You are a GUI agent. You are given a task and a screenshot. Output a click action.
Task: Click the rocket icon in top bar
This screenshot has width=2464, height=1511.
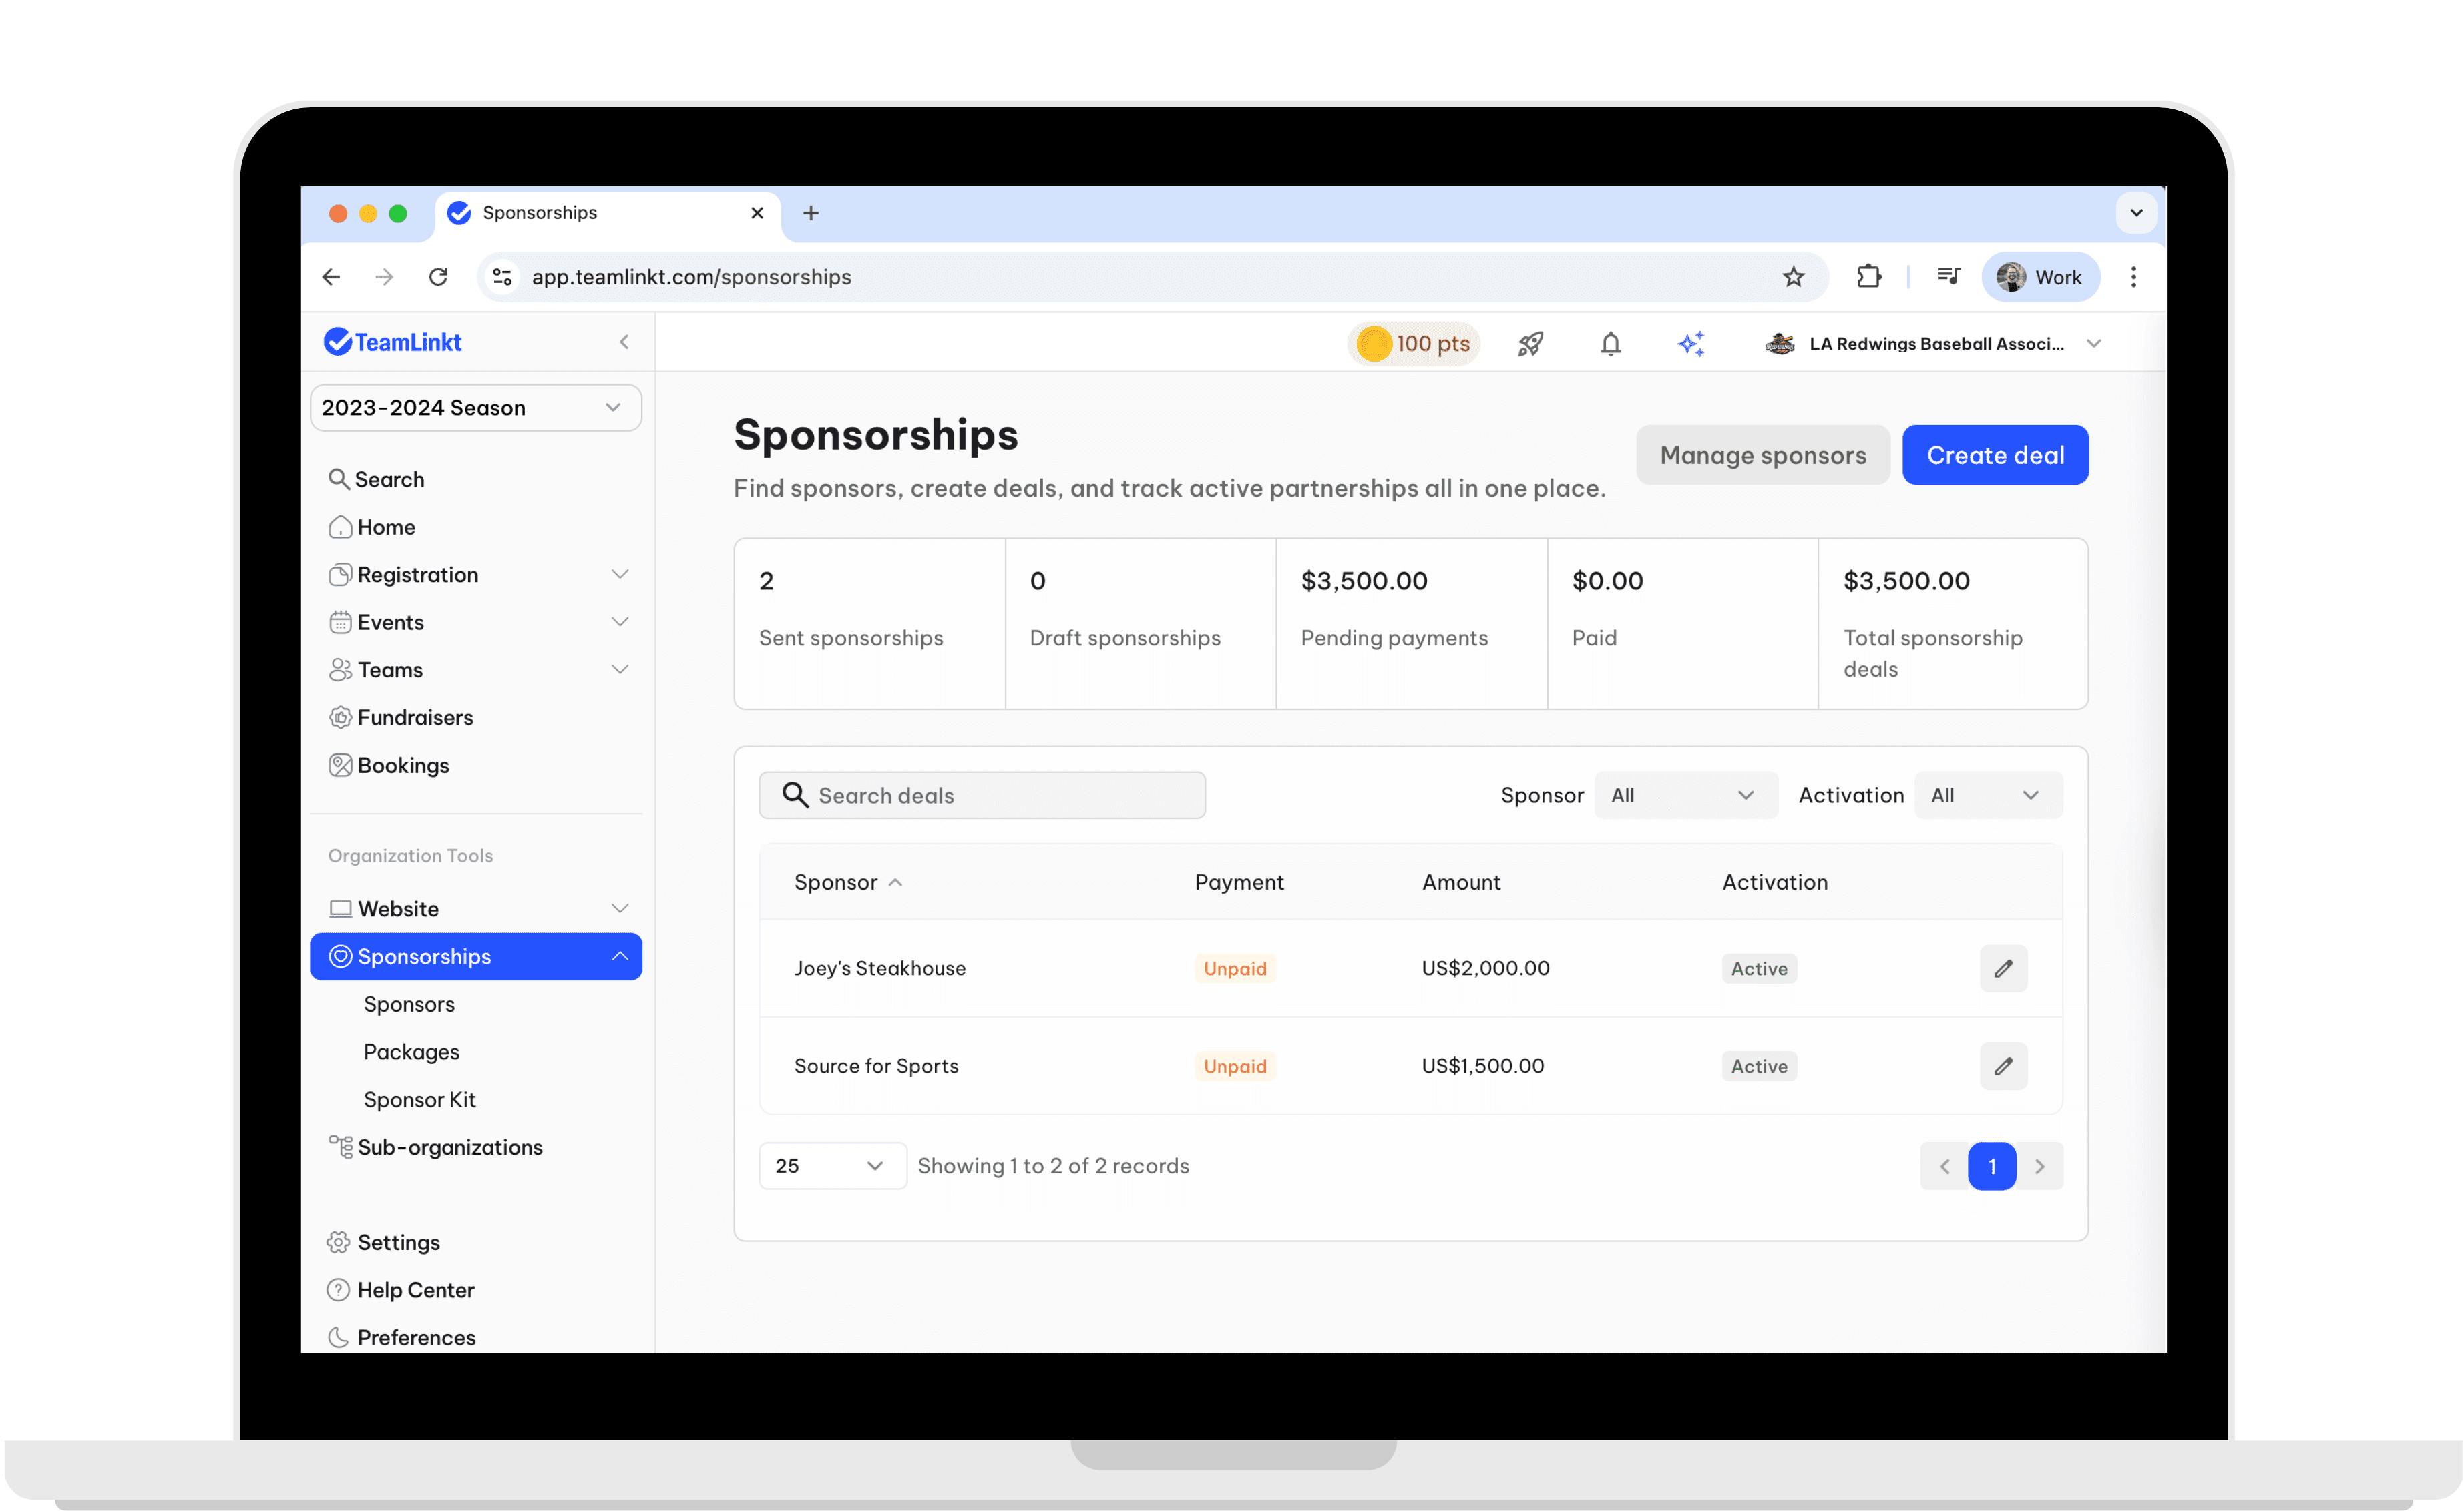[x=1530, y=344]
